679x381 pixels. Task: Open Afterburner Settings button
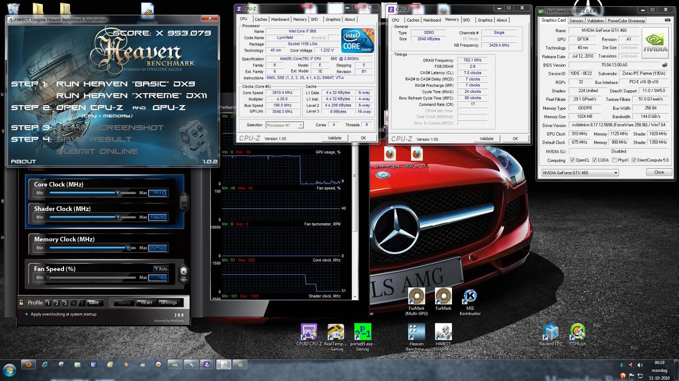pos(168,302)
